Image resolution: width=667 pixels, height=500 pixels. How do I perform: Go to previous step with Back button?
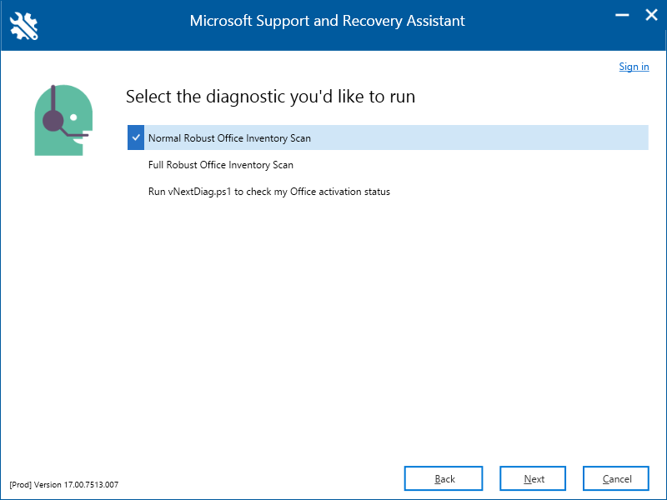444,478
